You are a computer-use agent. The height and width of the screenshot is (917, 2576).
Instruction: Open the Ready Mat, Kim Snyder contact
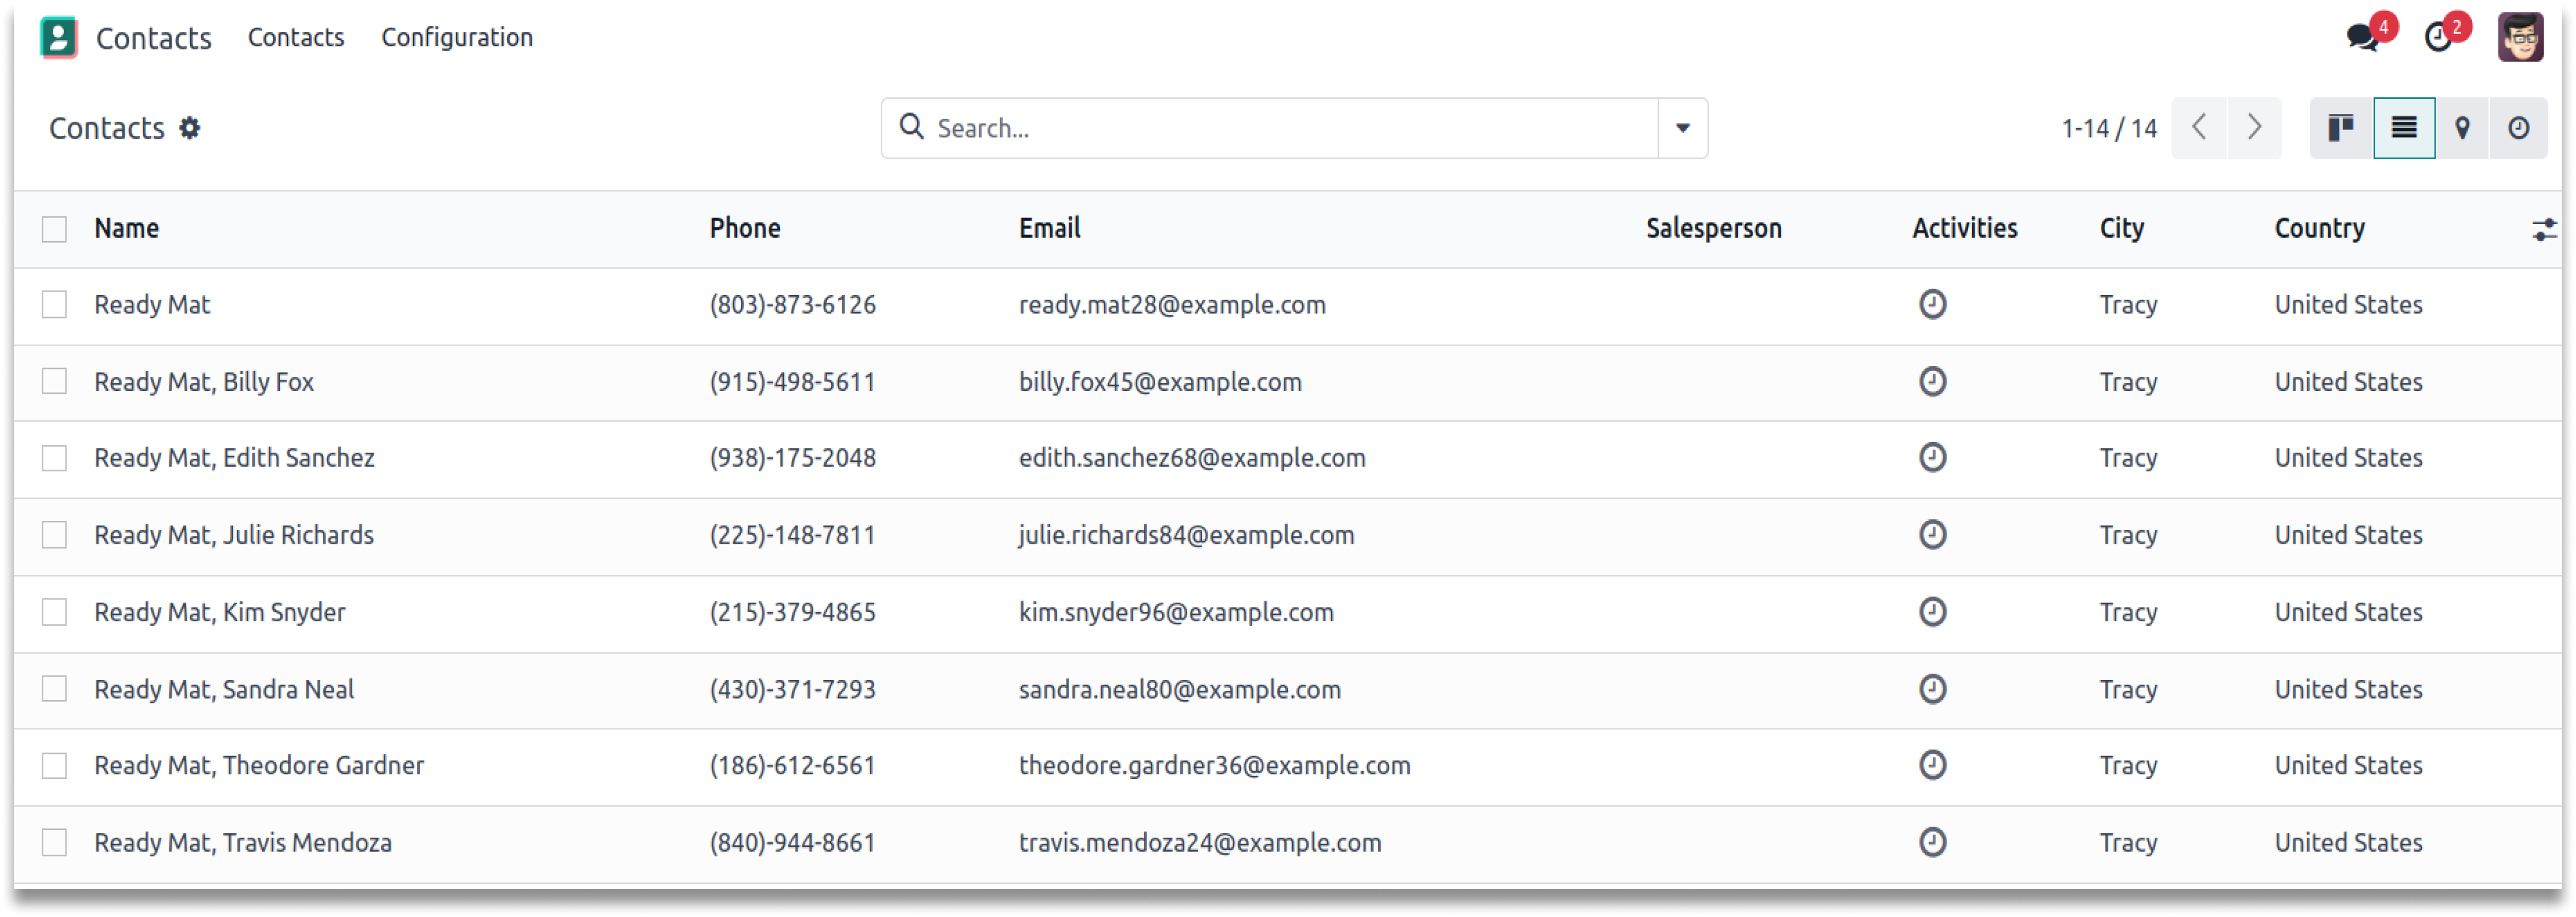(x=220, y=612)
